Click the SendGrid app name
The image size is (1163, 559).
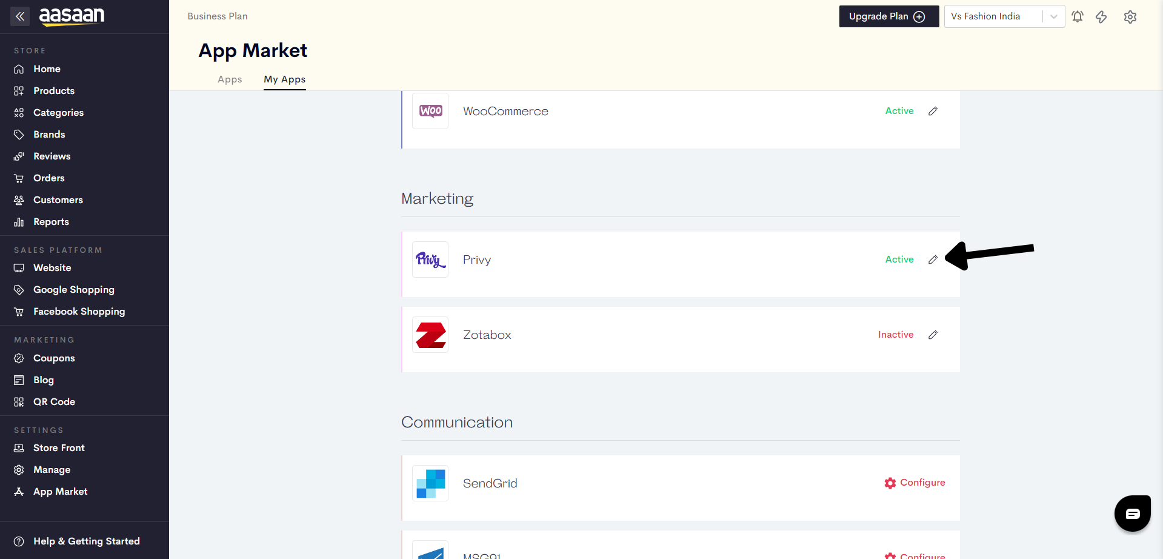click(490, 483)
